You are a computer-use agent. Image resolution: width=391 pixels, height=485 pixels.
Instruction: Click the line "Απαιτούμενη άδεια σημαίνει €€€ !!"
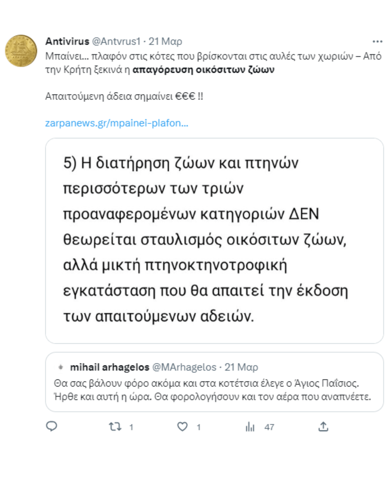[124, 96]
